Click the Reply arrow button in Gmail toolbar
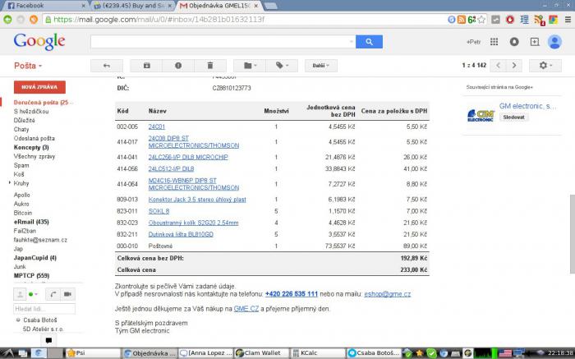This screenshot has width=575, height=359. click(107, 66)
